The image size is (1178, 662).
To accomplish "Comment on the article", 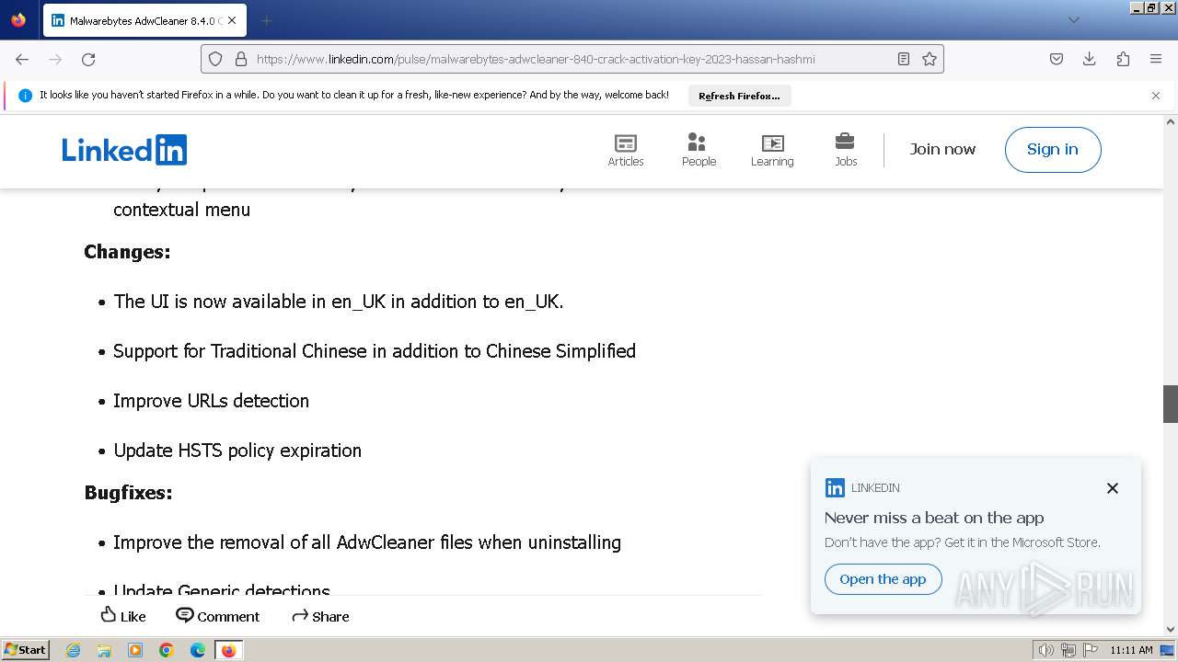I will point(218,616).
